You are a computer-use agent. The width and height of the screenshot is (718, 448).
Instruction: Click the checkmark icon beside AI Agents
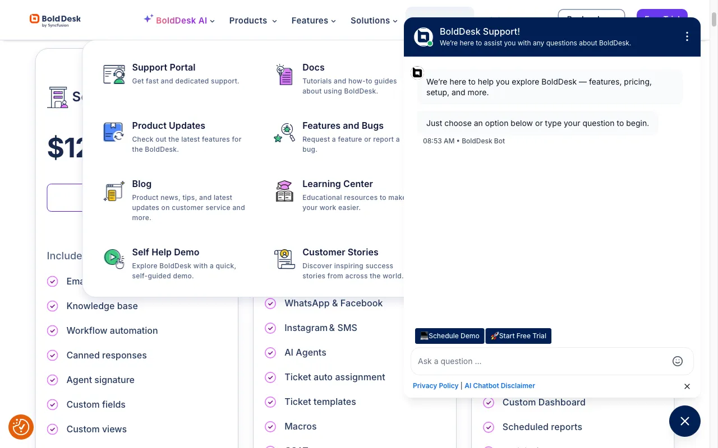pyautogui.click(x=270, y=352)
